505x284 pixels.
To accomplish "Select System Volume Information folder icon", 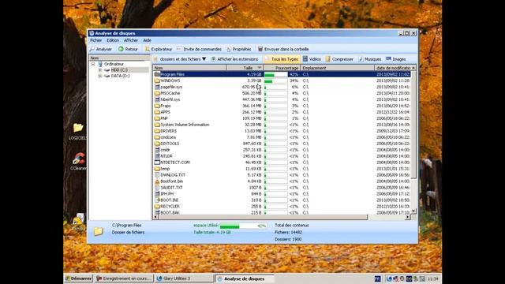I will tap(157, 125).
